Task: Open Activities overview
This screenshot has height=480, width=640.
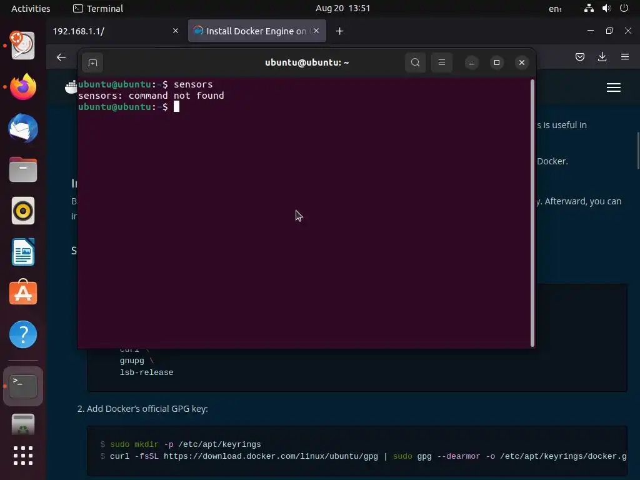Action: click(31, 9)
